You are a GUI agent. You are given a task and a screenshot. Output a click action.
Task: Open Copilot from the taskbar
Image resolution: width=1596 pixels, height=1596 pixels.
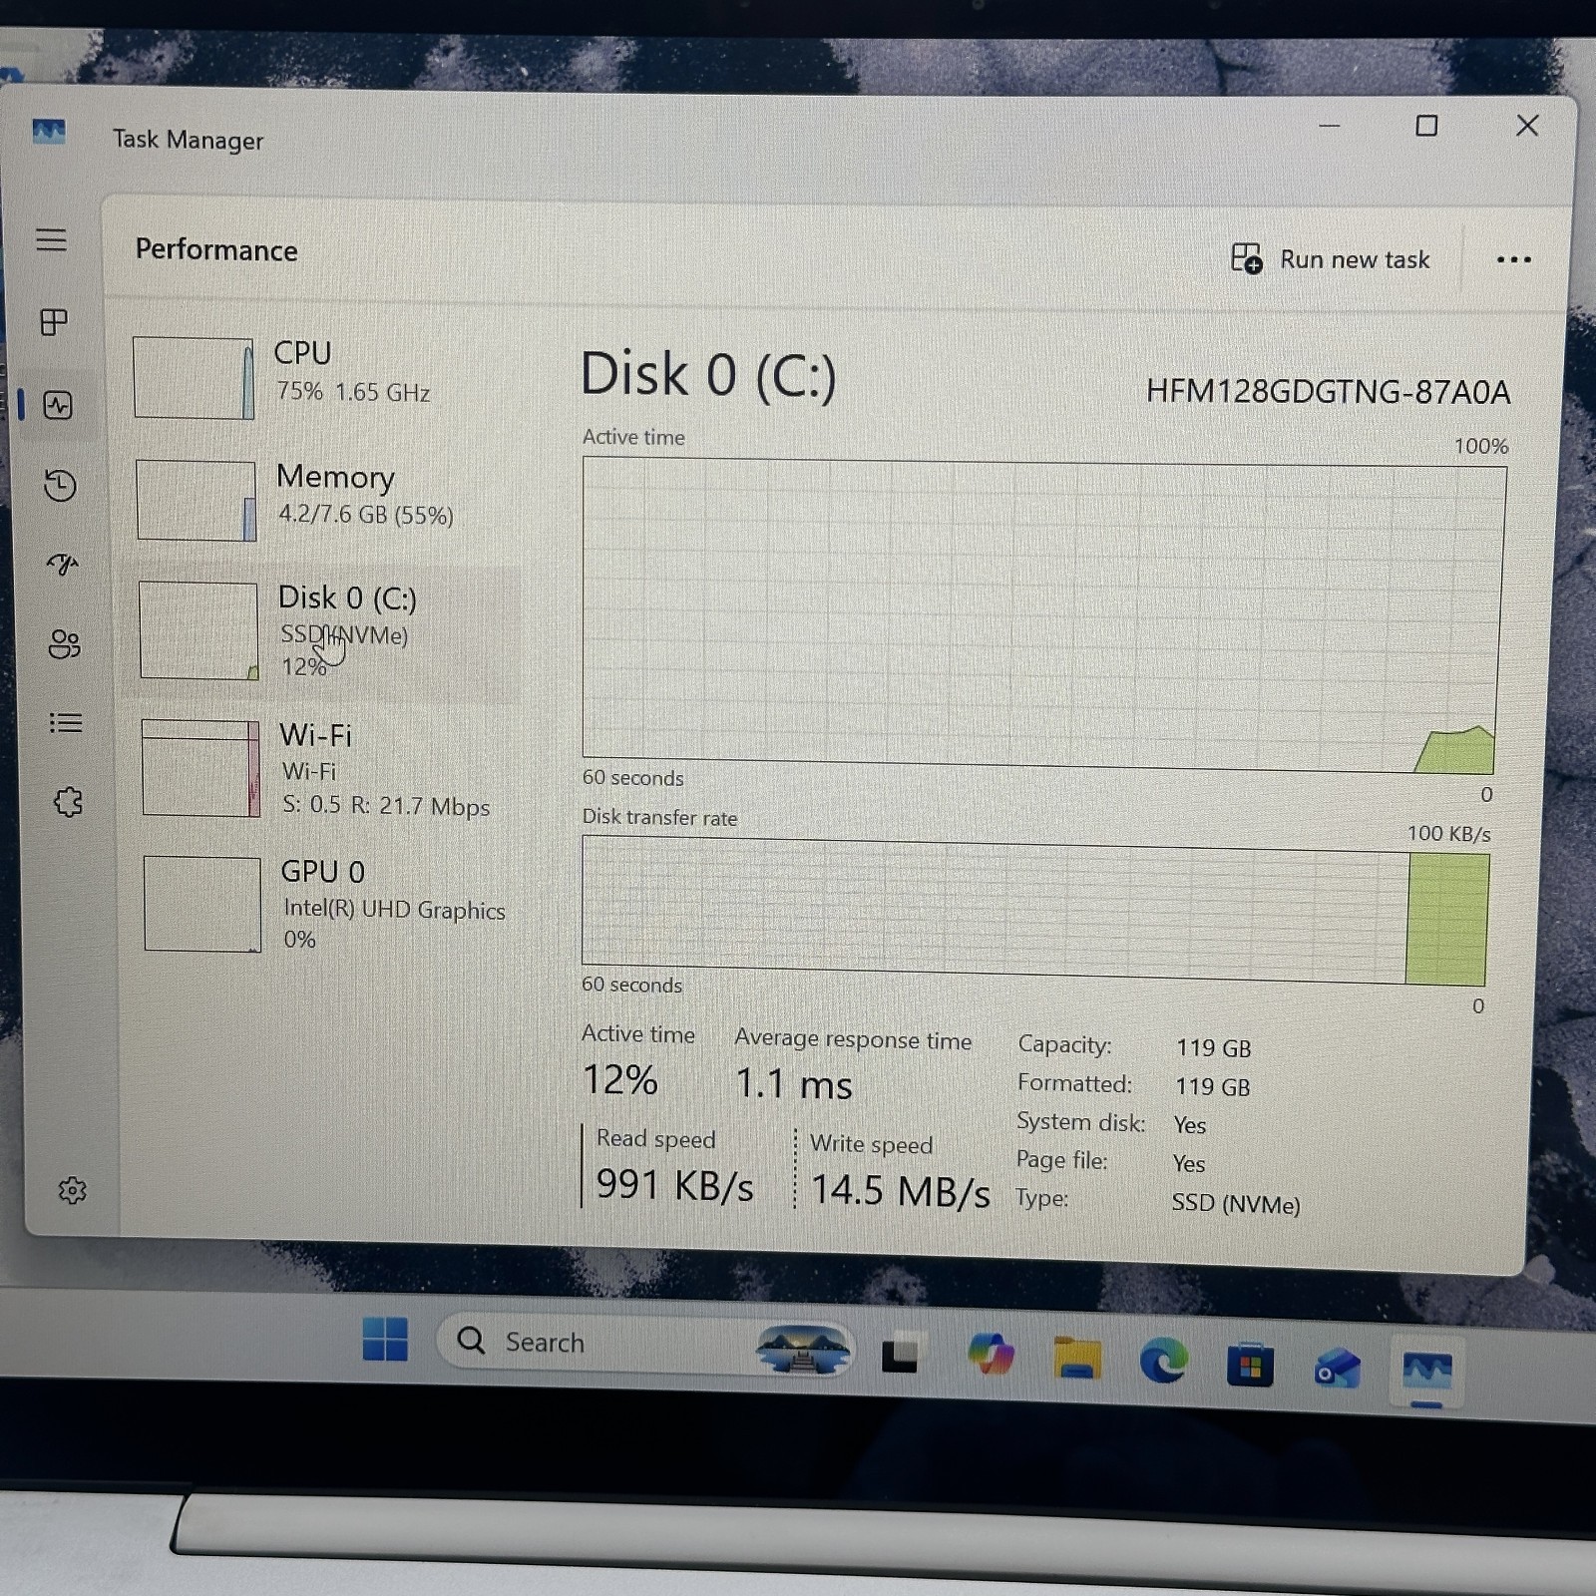pos(991,1356)
